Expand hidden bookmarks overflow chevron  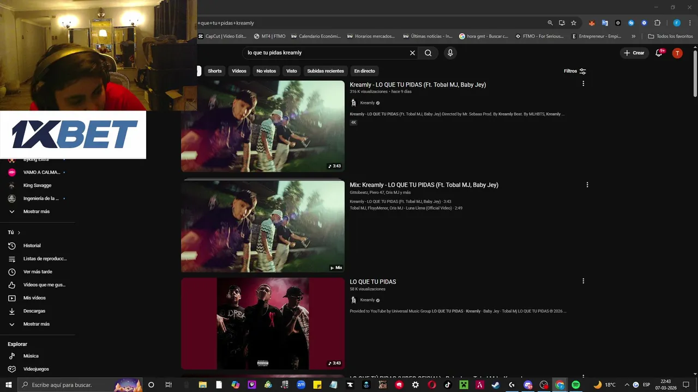point(633,36)
